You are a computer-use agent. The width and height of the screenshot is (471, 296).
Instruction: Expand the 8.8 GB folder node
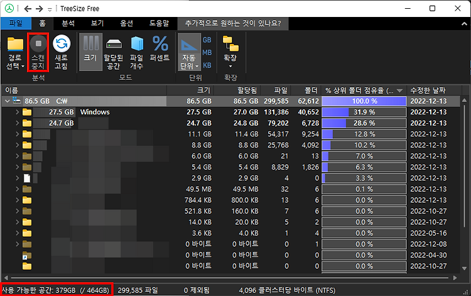[17, 145]
